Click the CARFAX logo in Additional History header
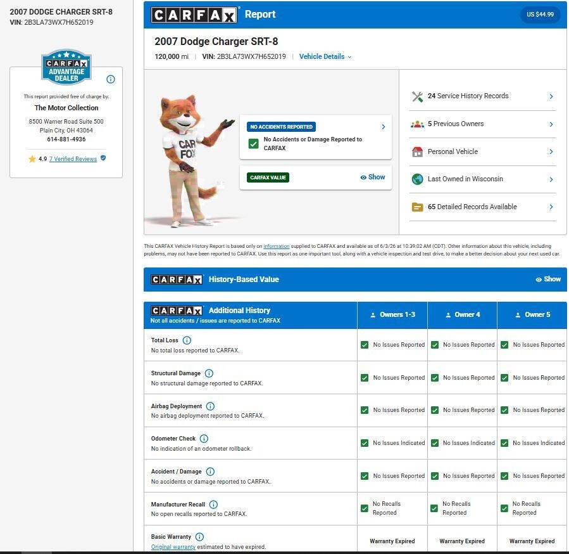 coord(177,311)
